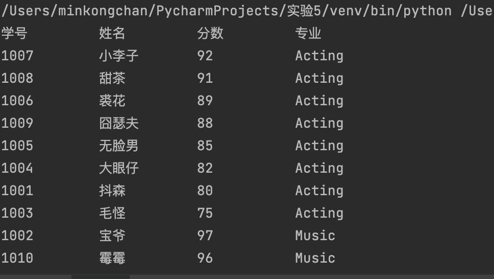Click score 80 in the 抖森 row
The width and height of the screenshot is (494, 279).
click(x=205, y=191)
